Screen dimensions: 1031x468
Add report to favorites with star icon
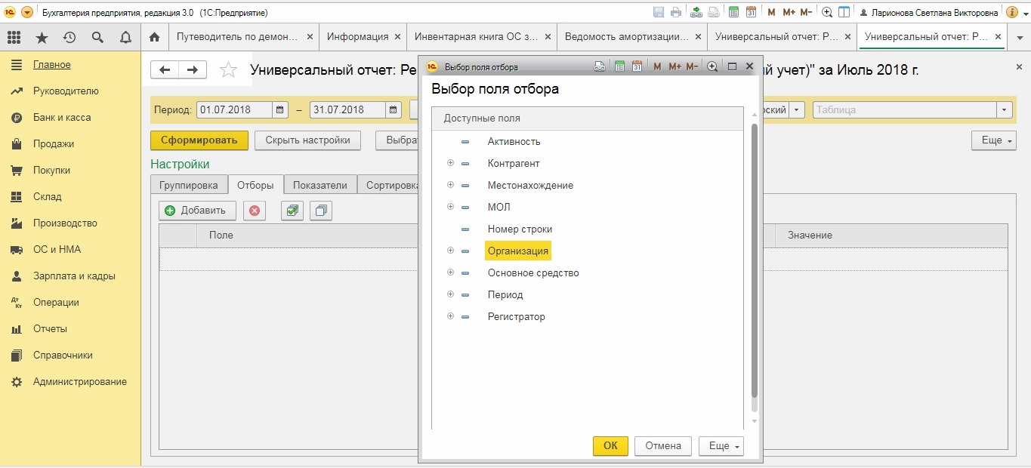[x=228, y=70]
